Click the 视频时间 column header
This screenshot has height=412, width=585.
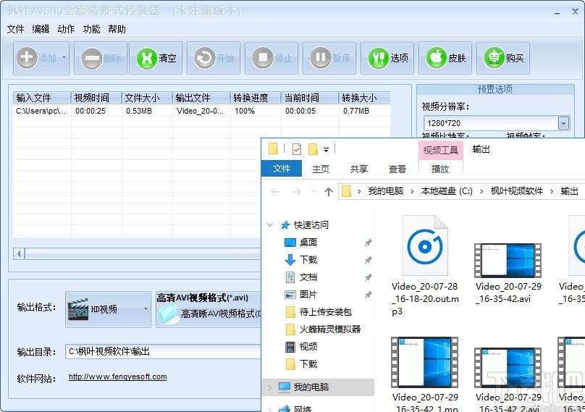pyautogui.click(x=96, y=98)
